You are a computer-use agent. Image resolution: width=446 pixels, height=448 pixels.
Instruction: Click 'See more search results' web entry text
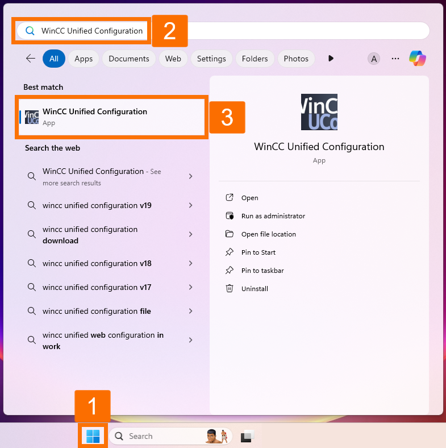[102, 177]
